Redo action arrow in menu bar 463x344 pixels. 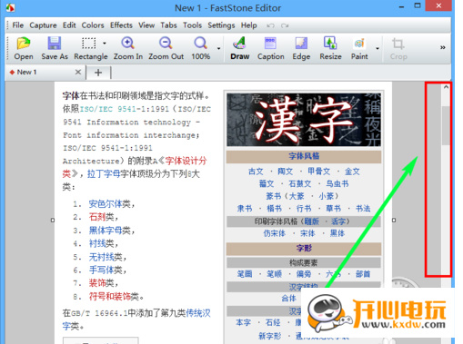click(x=285, y=25)
